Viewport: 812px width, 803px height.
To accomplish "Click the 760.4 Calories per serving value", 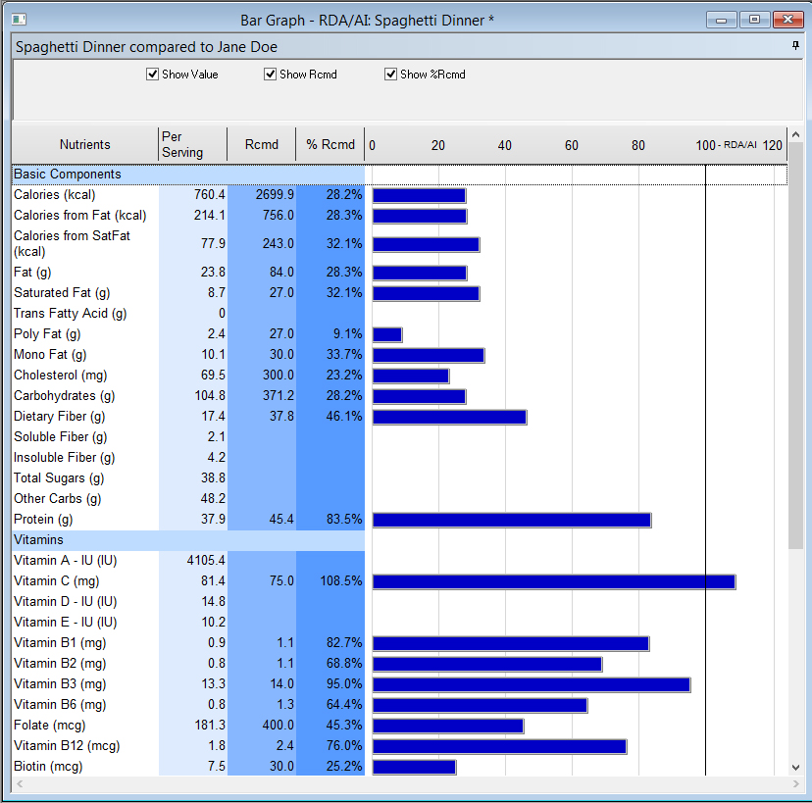I will (x=210, y=195).
